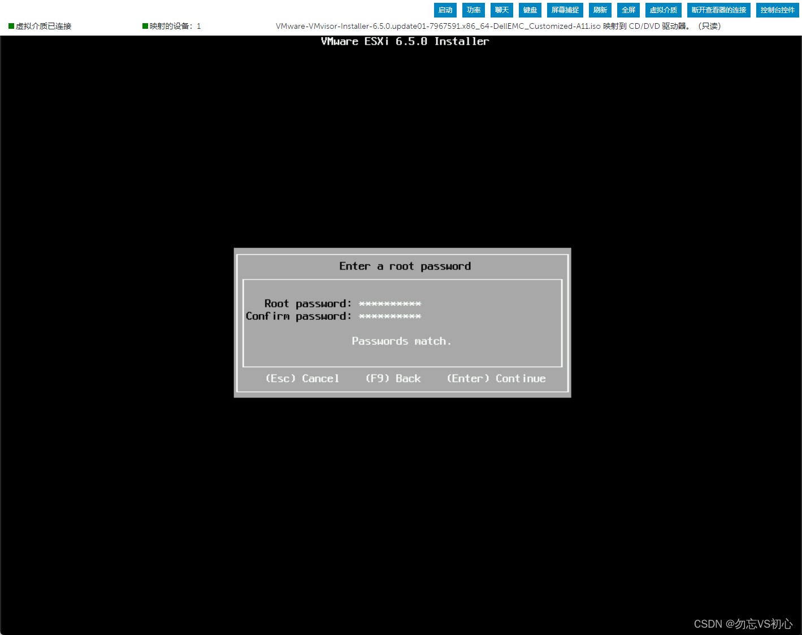Click the Root password field
802x635 pixels.
390,304
